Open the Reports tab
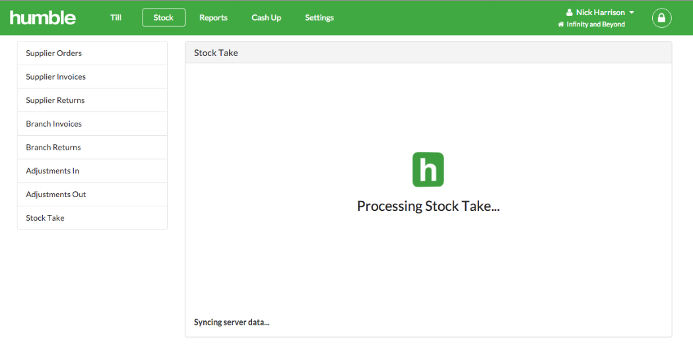Screen dimensions: 693x356 click(213, 18)
